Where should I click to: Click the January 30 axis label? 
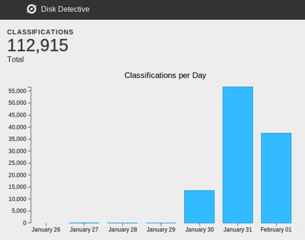coord(199,230)
